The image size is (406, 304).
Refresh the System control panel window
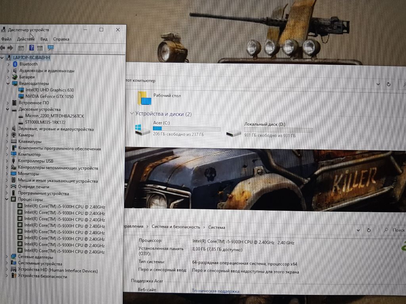click(369, 230)
